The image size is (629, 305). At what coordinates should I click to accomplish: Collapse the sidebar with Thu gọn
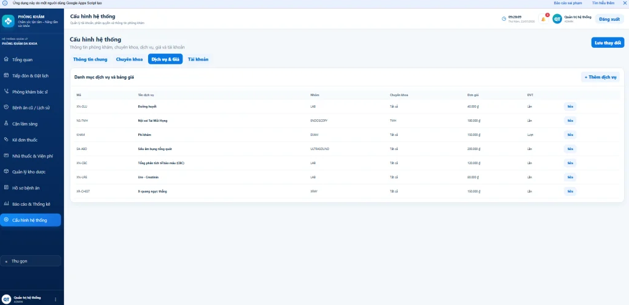click(31, 261)
